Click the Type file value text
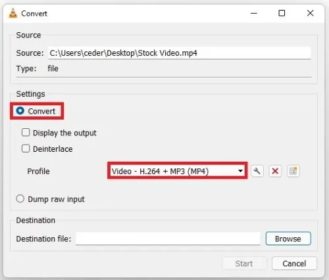This screenshot has width=329, height=280. (x=53, y=68)
